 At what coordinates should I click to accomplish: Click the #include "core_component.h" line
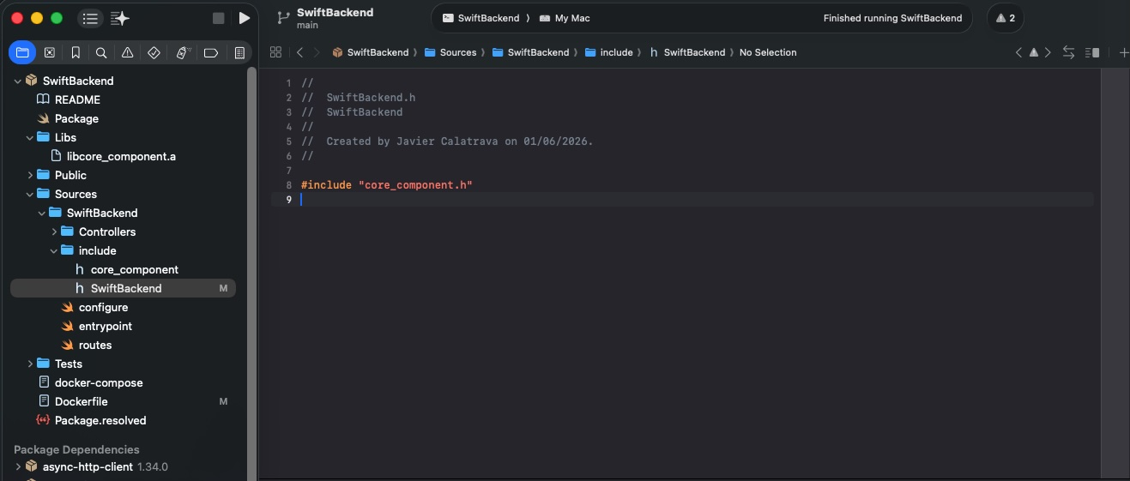coord(387,185)
